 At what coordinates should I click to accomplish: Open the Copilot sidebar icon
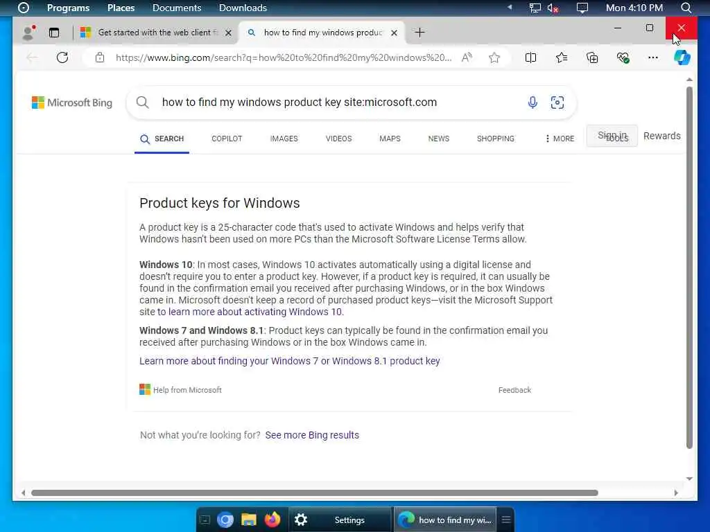(682, 57)
